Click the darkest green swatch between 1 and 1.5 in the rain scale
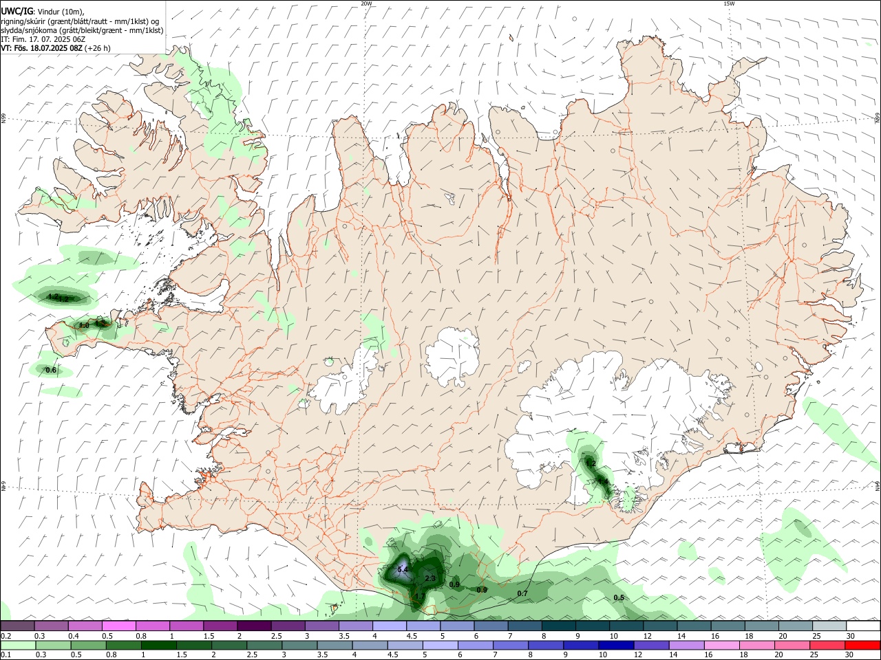 [158, 646]
